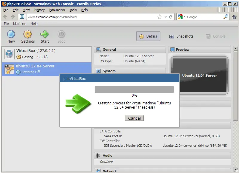Click the Audio section speaker icon
Screen dimensions: 239x173
98,155
